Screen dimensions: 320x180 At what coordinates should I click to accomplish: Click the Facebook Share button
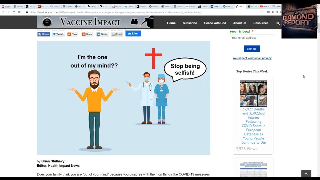[44, 34]
